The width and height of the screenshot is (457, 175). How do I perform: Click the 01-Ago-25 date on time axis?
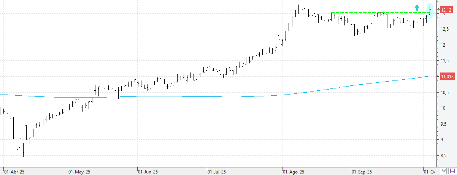point(294,172)
